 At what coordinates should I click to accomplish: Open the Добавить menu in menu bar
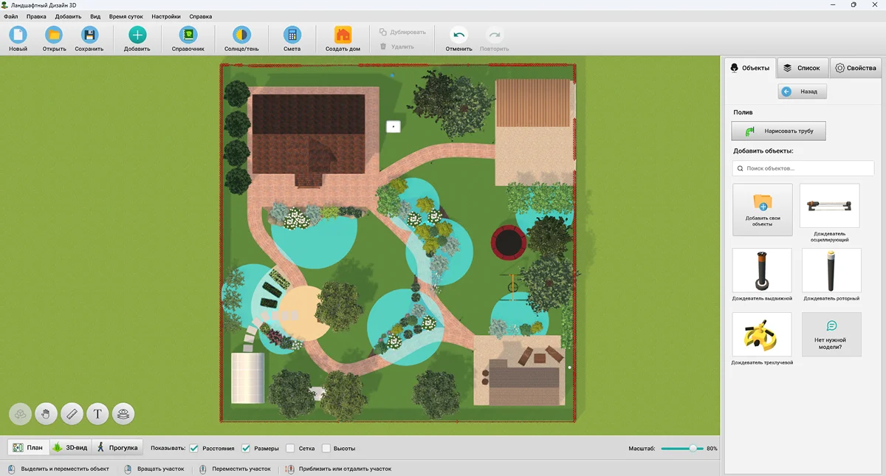click(68, 16)
